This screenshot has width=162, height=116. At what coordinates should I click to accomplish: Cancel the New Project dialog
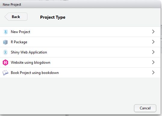[145, 108]
